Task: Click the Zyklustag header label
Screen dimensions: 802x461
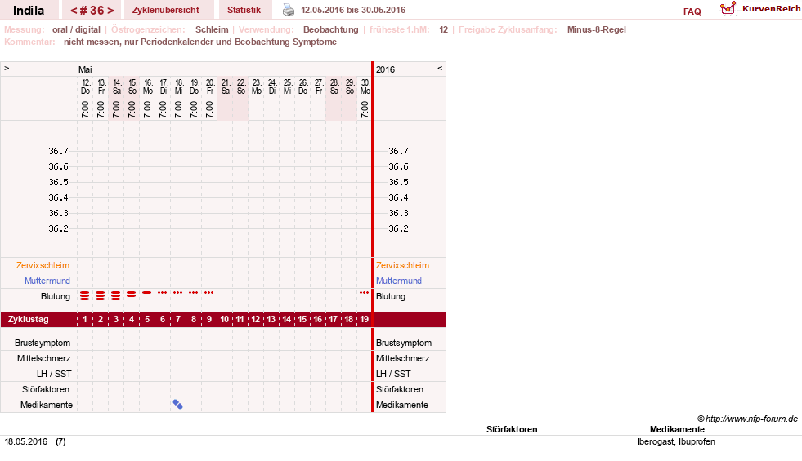Action: point(28,319)
